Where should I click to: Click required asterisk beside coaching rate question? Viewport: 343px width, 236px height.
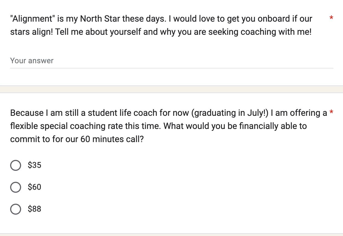[x=331, y=112]
